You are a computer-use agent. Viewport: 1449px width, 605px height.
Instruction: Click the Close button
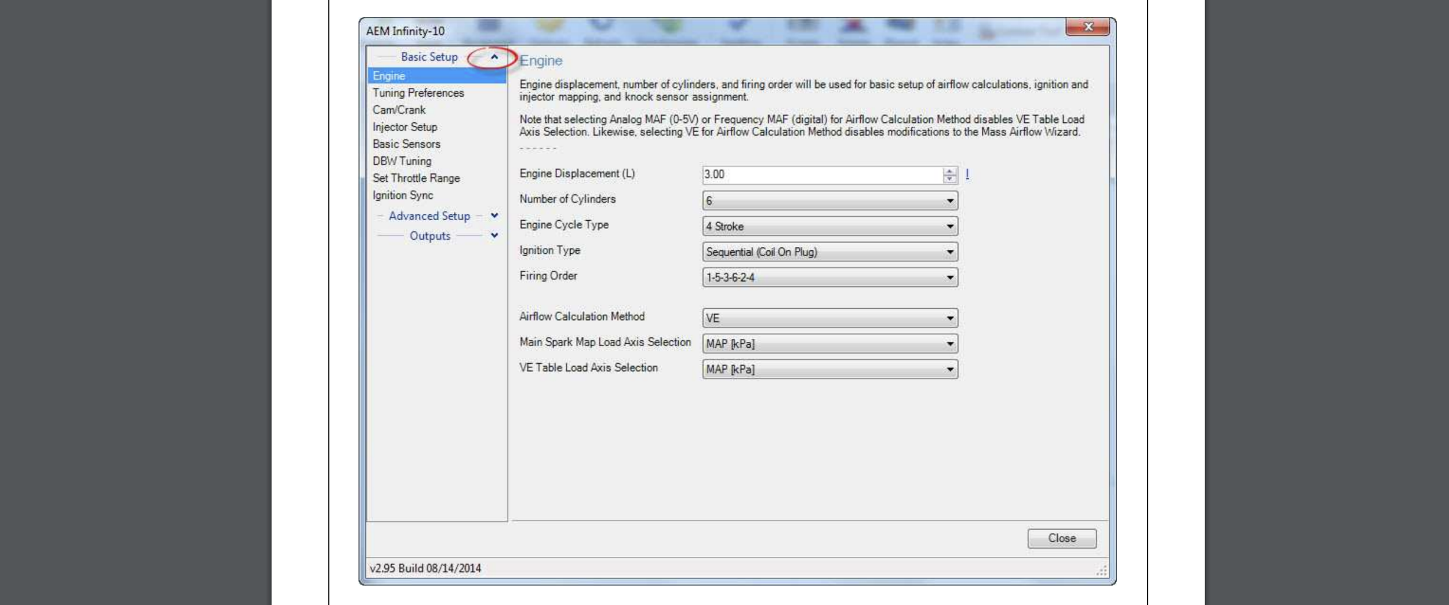coord(1061,538)
